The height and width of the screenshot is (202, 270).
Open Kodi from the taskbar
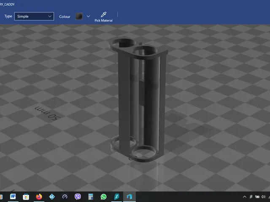52,197
